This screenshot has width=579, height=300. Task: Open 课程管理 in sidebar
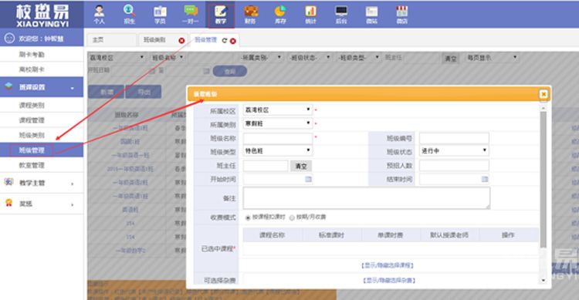(x=32, y=120)
